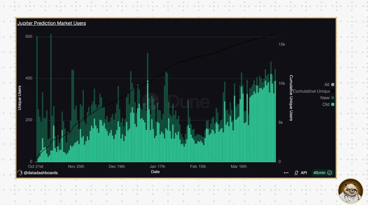The width and height of the screenshot is (368, 205).
Task: Click the 15k value on the right axis
Action: click(282, 44)
